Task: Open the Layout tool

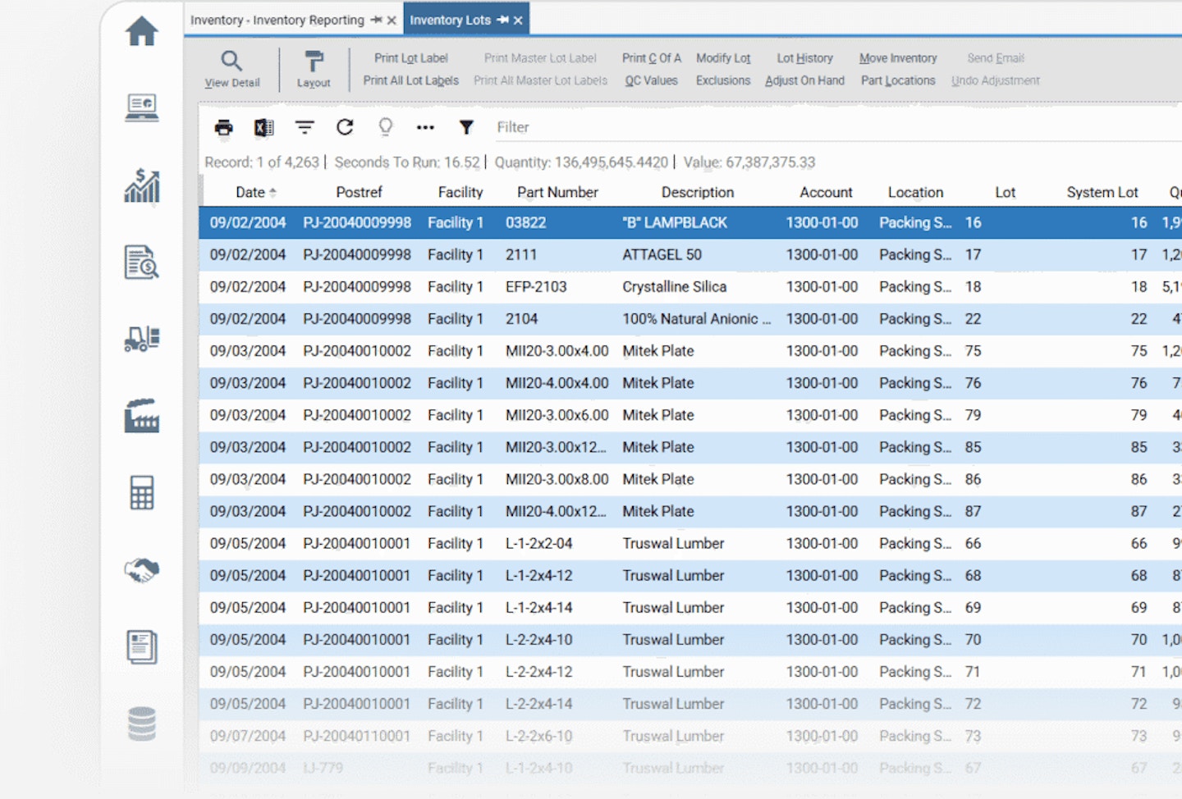Action: 314,69
